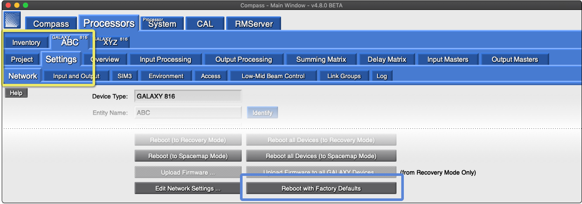Select the Network settings sub-tab

[x=23, y=76]
